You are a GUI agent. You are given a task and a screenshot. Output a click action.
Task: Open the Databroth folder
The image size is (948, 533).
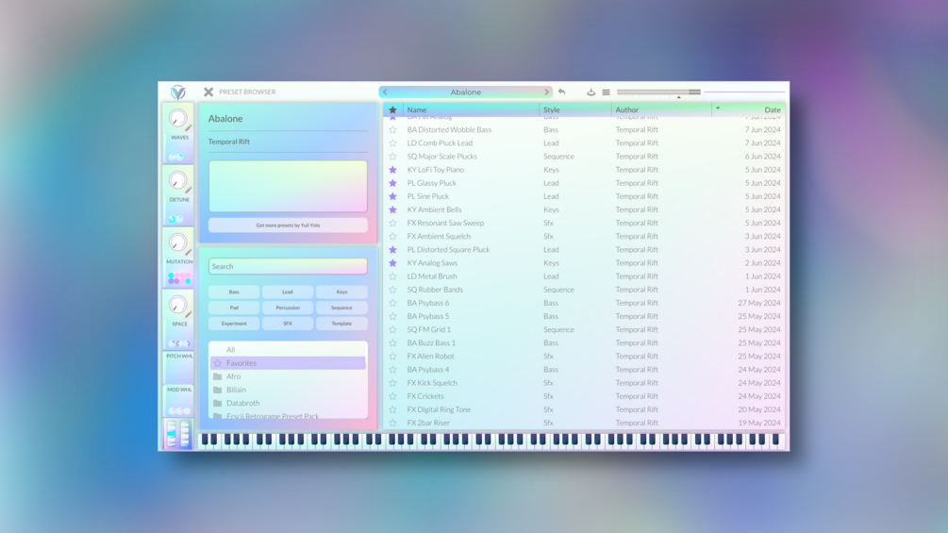click(x=288, y=403)
